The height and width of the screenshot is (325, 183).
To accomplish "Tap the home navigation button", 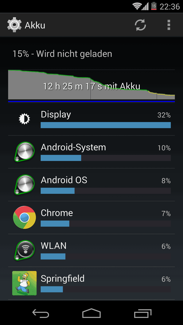I will pos(91,313).
